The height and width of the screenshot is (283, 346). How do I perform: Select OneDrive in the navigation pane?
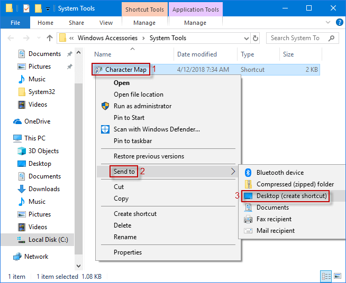37,121
